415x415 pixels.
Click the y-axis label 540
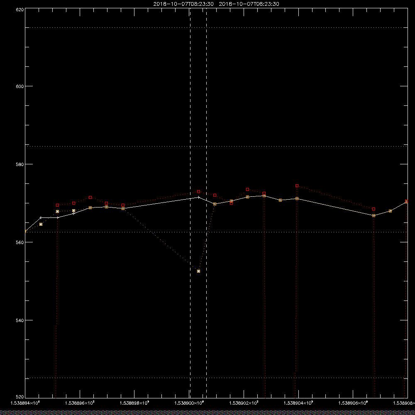pyautogui.click(x=20, y=320)
